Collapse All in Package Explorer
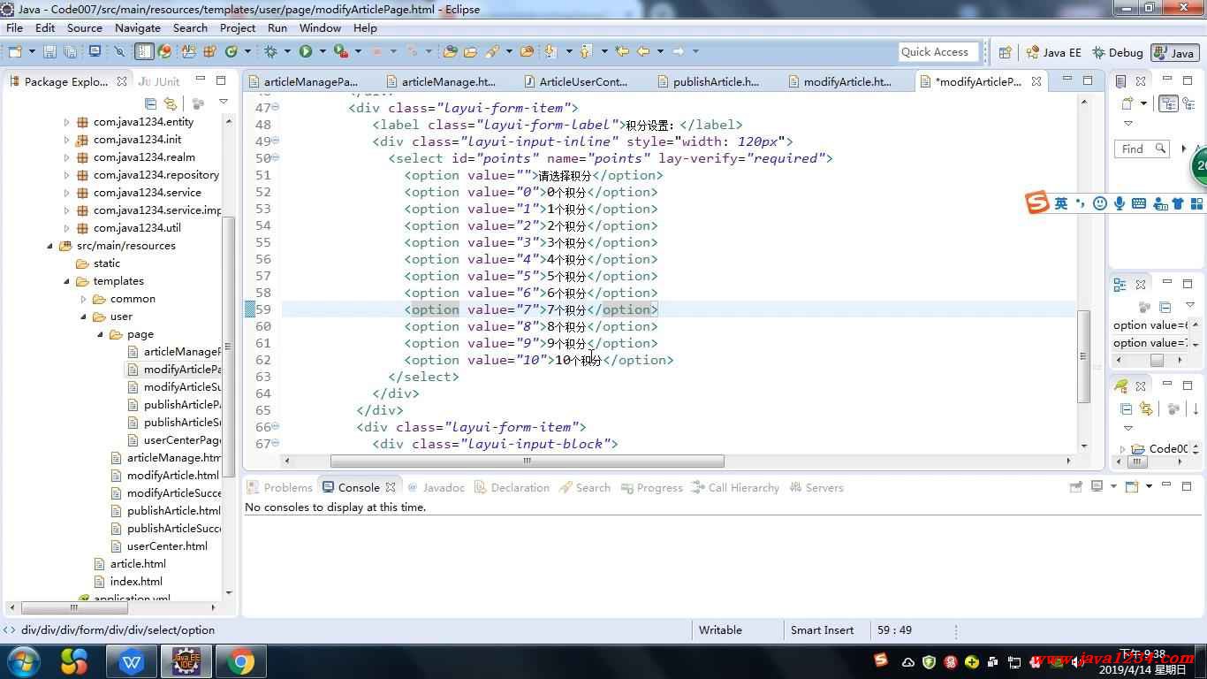The image size is (1207, 679). coord(151,103)
